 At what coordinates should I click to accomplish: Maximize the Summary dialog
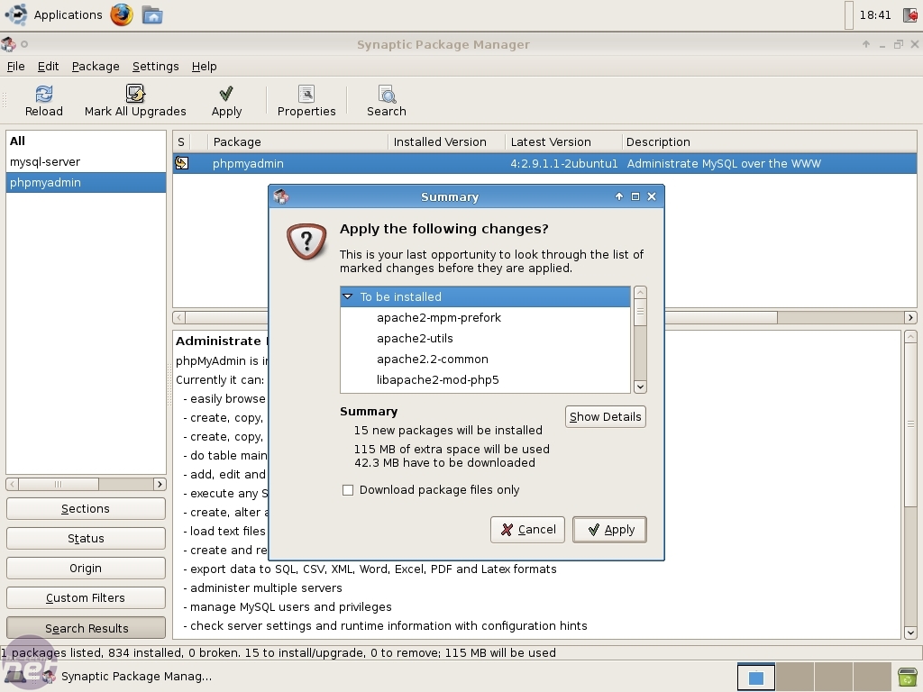tap(635, 196)
